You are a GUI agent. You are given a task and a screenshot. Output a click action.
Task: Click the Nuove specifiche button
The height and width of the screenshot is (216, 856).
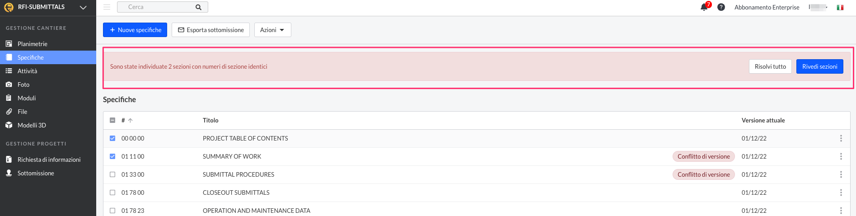pos(135,30)
